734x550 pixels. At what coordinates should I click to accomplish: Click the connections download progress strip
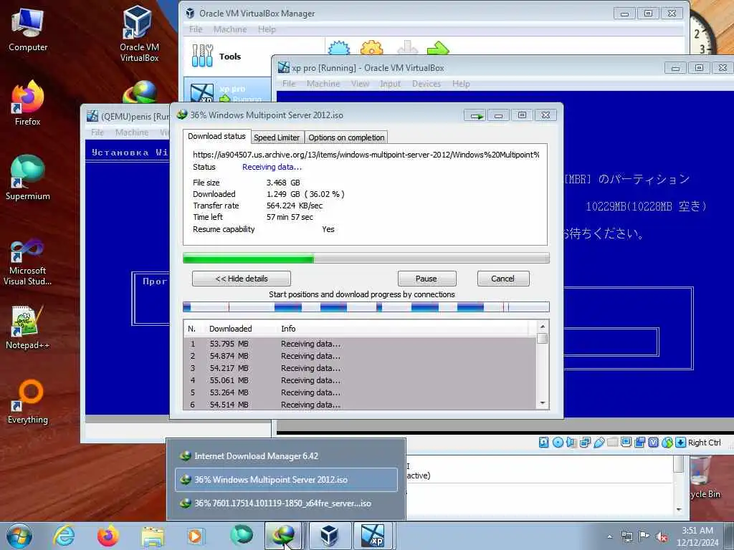pos(366,307)
